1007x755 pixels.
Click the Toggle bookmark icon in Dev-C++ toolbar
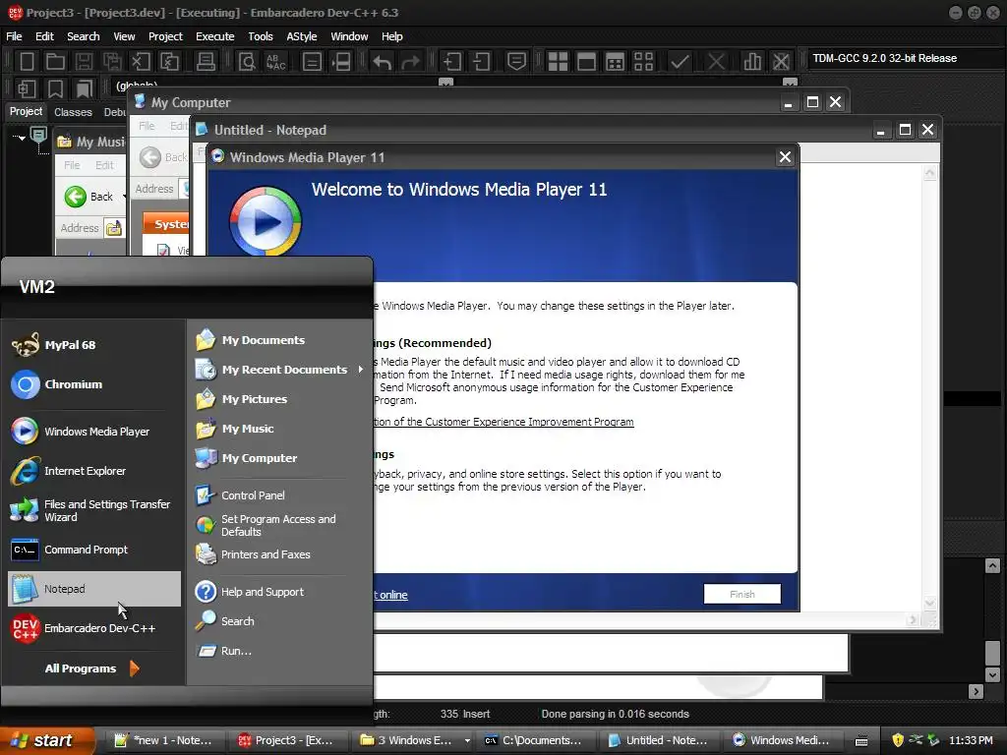click(x=56, y=88)
